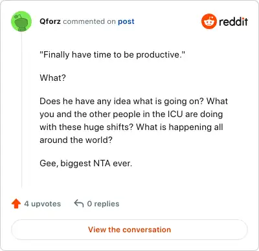
Task: Click the 'commented on' text in header
Action: [x=89, y=21]
